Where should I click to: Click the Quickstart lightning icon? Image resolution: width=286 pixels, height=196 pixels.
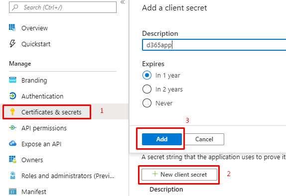click(12, 44)
